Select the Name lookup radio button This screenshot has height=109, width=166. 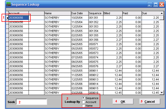[83, 106]
